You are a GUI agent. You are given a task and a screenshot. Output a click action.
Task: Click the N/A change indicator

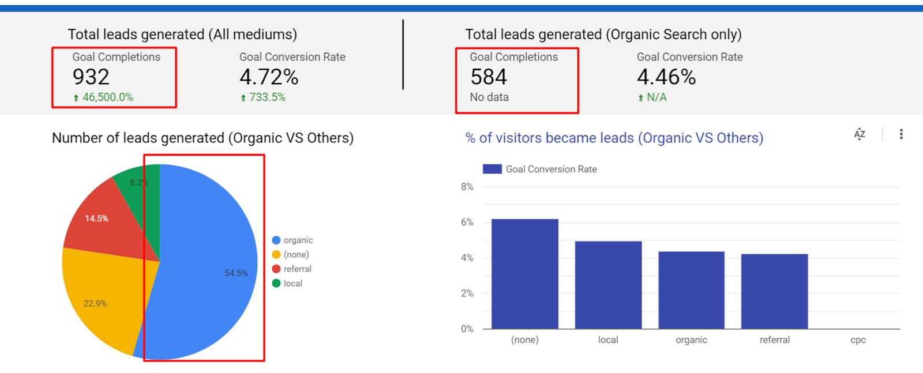click(652, 97)
